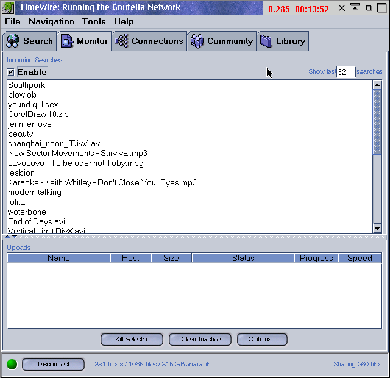Click the 'Uploads' panel label
Screen dimensions: 390x378
click(19, 248)
